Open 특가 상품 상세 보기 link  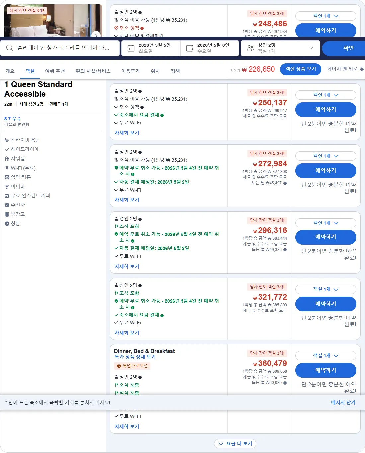135,357
